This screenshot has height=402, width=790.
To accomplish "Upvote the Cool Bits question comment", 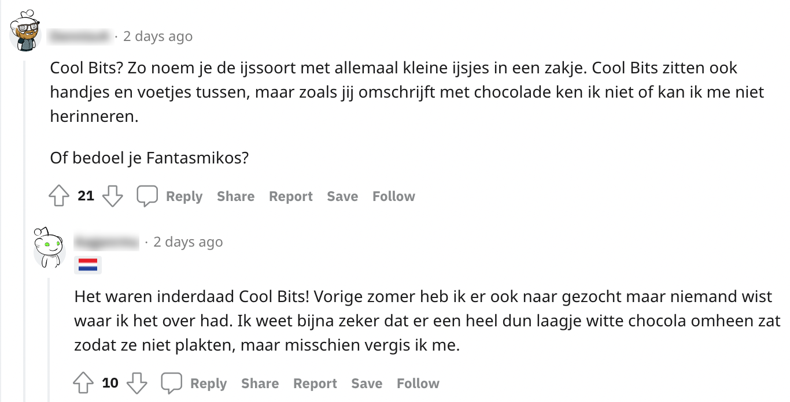I will 59,196.
